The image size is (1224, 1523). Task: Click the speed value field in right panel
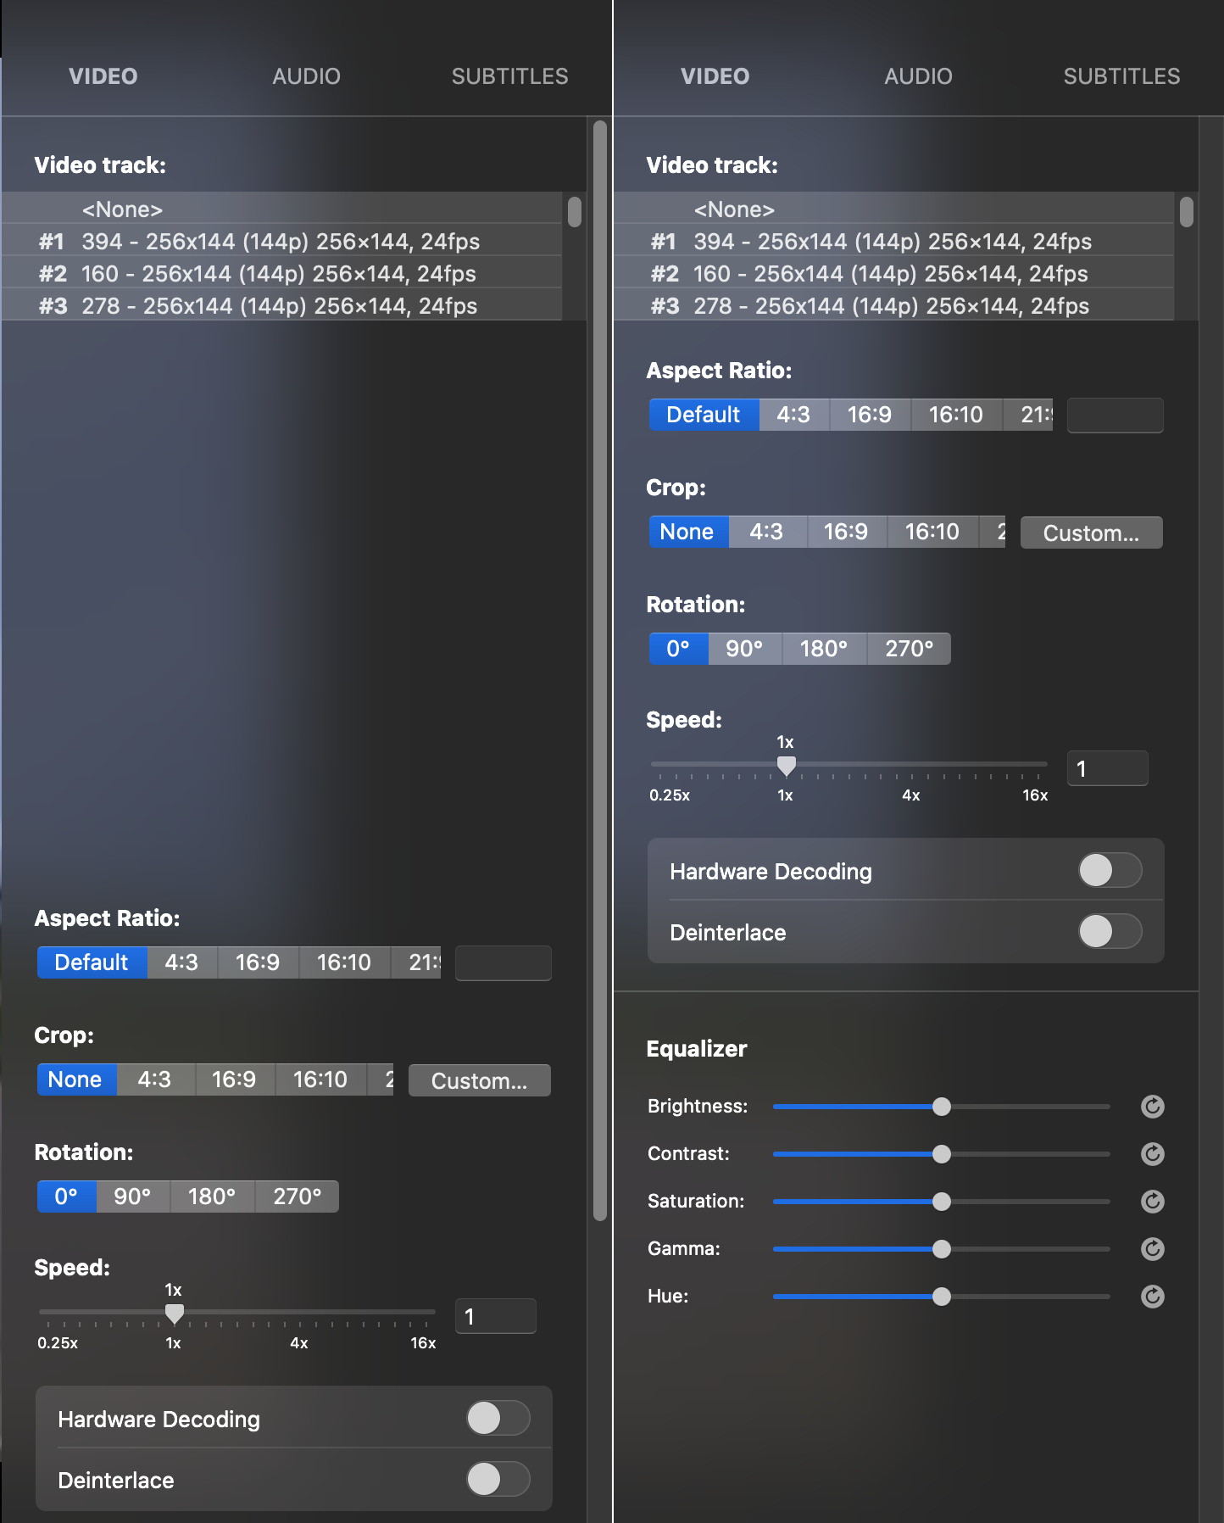[x=1108, y=768]
